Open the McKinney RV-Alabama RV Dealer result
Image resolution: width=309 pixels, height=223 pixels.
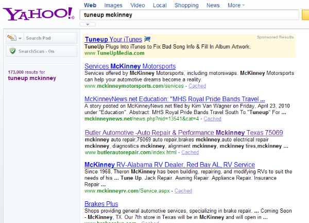click(169, 165)
